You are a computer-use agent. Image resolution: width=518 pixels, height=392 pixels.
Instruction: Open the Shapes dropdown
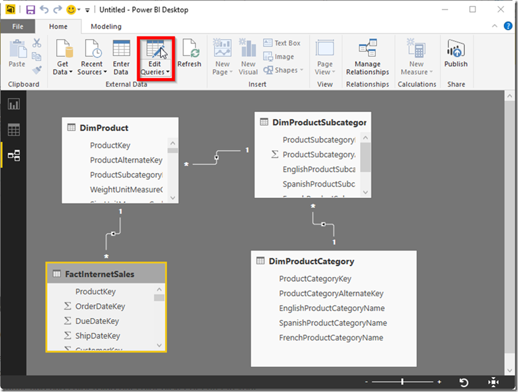pos(283,70)
